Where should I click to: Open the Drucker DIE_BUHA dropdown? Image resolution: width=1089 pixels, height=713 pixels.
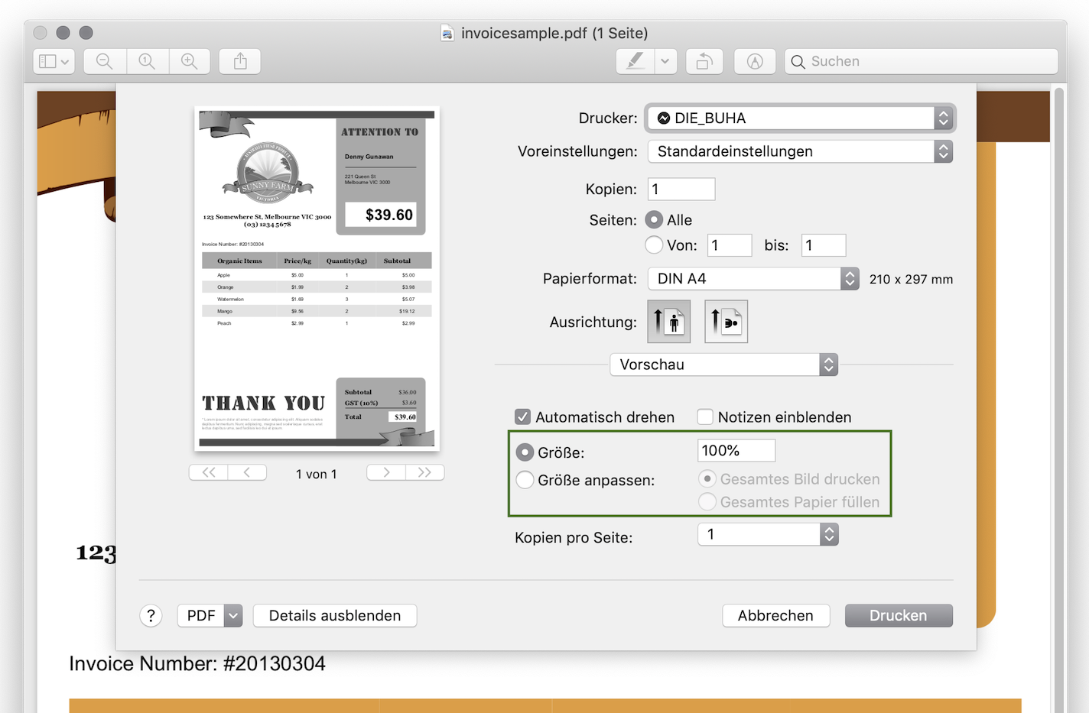pyautogui.click(x=800, y=118)
